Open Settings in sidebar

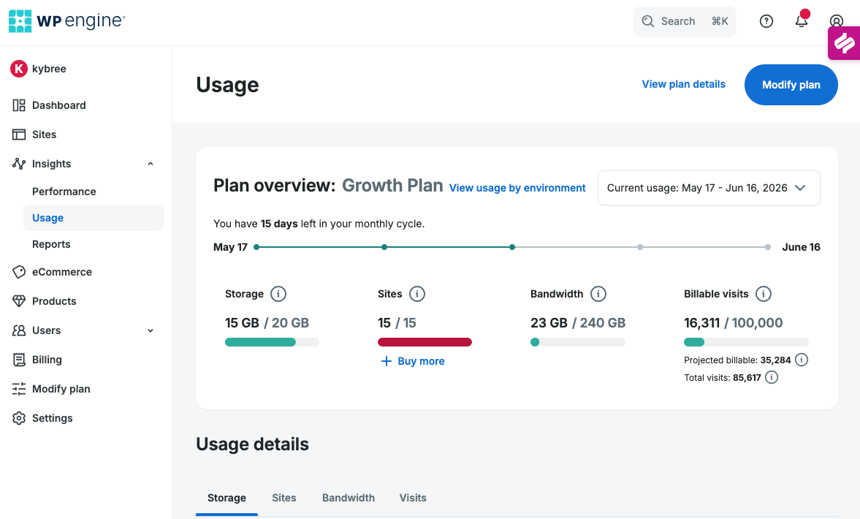tap(52, 418)
